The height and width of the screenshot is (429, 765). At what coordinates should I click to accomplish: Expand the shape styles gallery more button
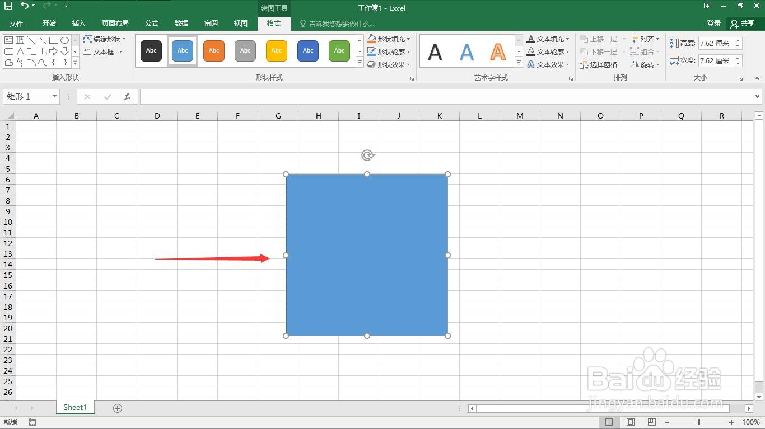pos(360,63)
